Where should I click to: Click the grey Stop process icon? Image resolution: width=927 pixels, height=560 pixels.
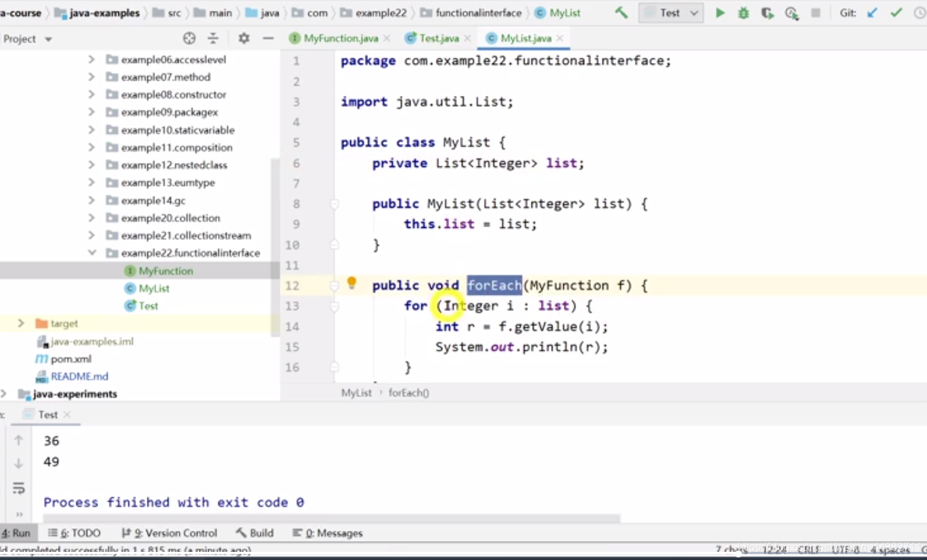point(816,13)
